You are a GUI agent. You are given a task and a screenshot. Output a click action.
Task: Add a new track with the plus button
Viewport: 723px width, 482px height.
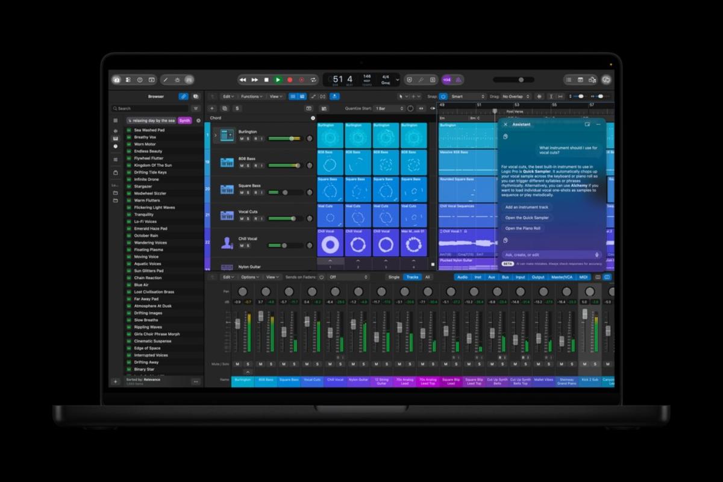tap(212, 108)
